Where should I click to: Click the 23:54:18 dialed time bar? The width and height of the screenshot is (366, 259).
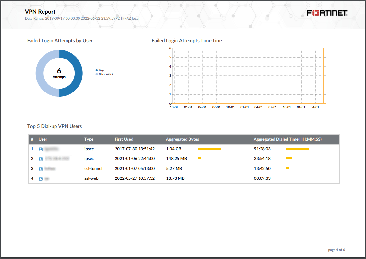point(289,158)
